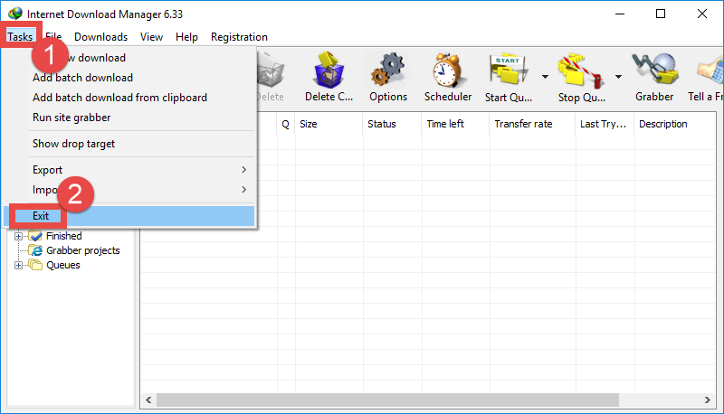Click the Stop Queue toolbar icon
The width and height of the screenshot is (724, 414).
tap(580, 71)
